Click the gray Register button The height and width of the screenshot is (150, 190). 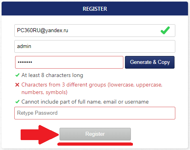95,134
